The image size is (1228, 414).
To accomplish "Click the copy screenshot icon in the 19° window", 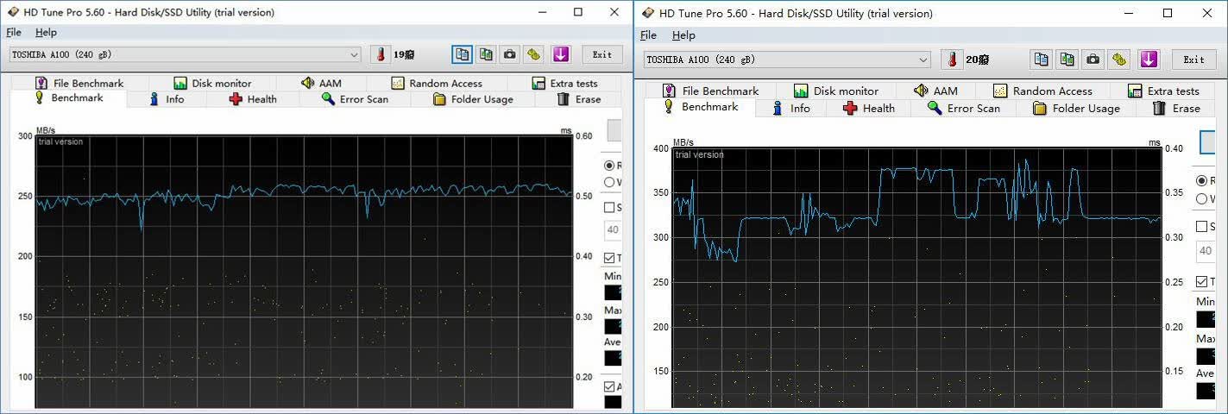I will (487, 54).
